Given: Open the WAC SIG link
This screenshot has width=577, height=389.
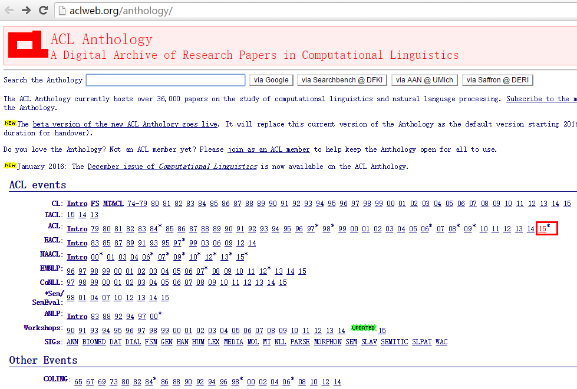Looking at the screenshot, I should coord(441,342).
